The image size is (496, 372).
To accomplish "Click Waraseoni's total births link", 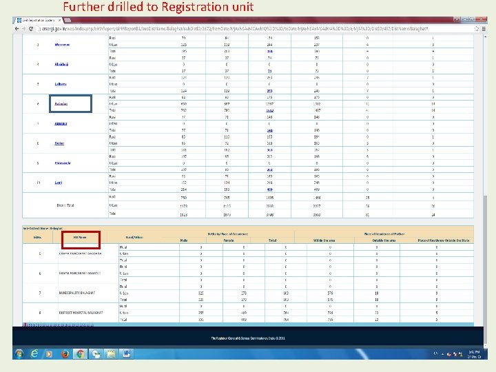I will 269,51.
